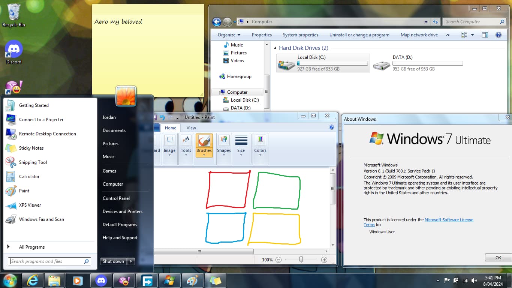The height and width of the screenshot is (288, 512).
Task: Launch Paint from Start menu
Action: click(49, 191)
